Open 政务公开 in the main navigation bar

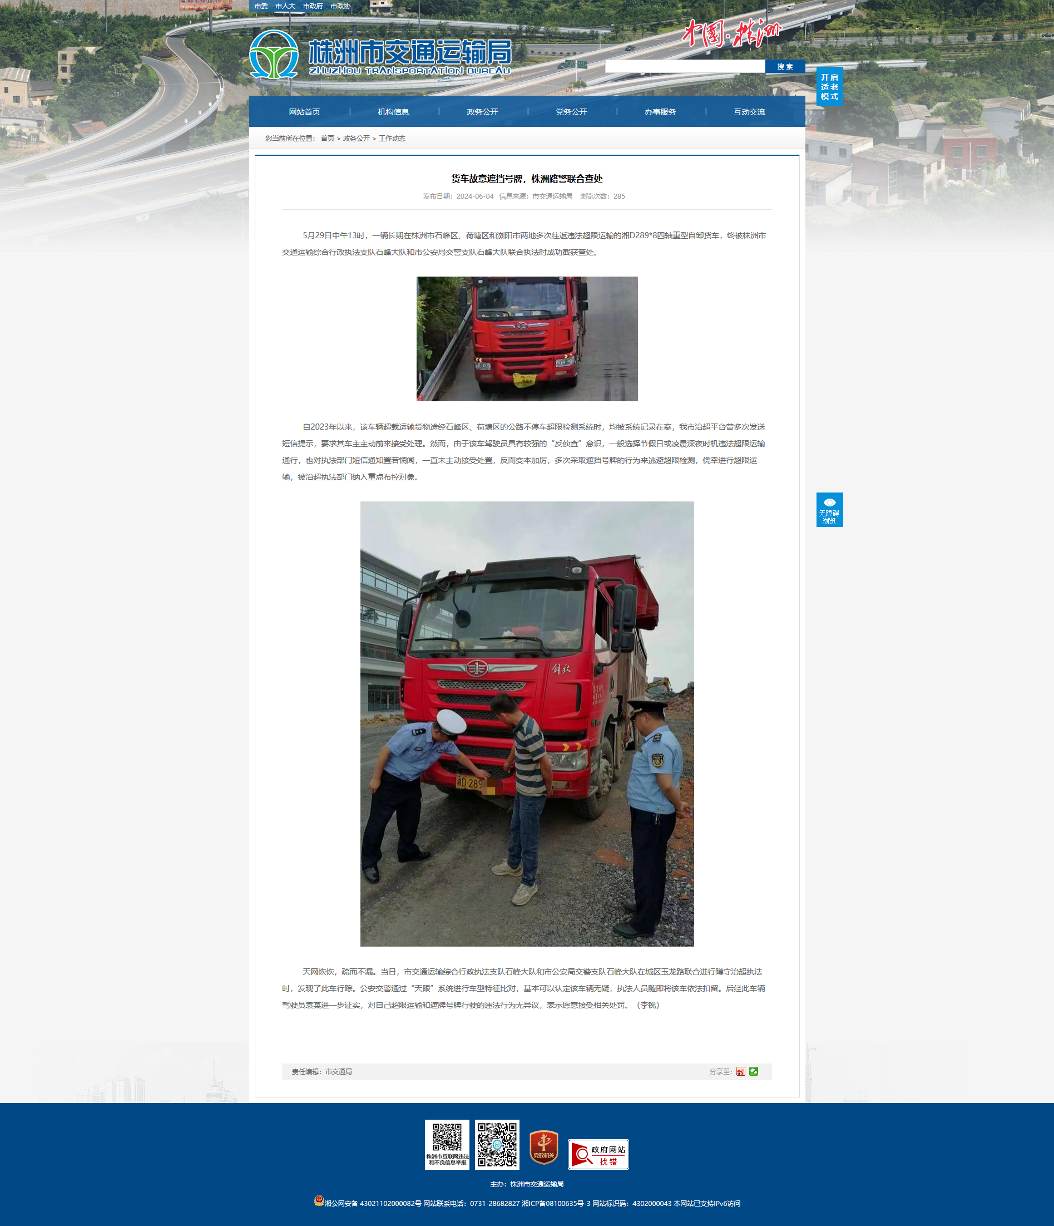[483, 112]
